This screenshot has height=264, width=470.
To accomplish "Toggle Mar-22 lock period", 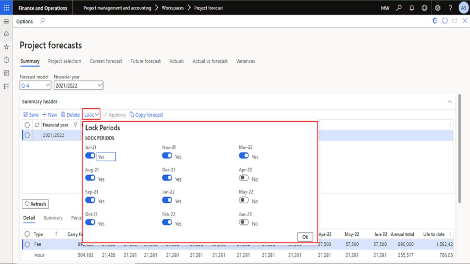I will 244,155.
